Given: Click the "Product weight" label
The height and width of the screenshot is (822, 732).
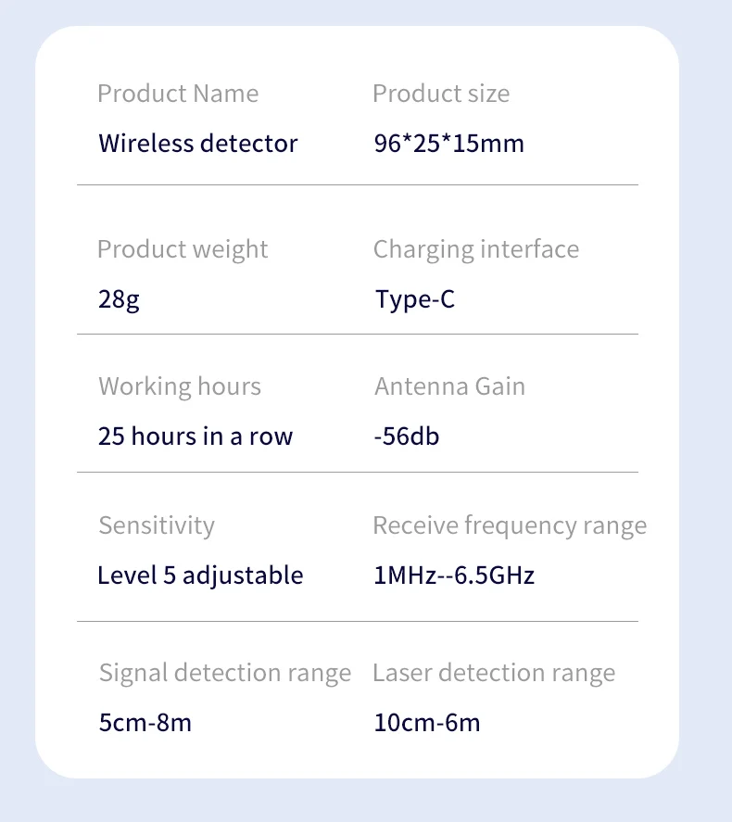Looking at the screenshot, I should pos(183,249).
